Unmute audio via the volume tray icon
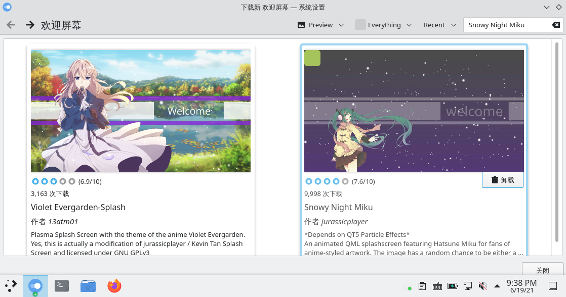 coord(482,286)
